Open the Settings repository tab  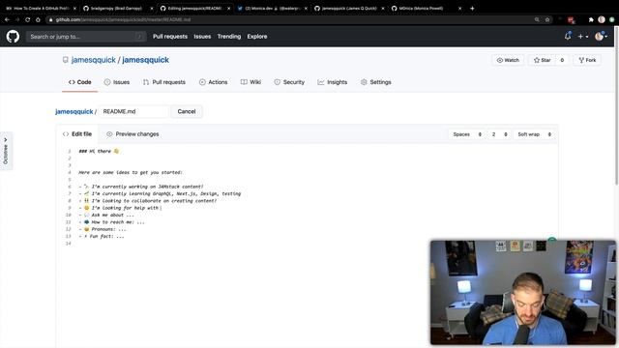pos(376,82)
